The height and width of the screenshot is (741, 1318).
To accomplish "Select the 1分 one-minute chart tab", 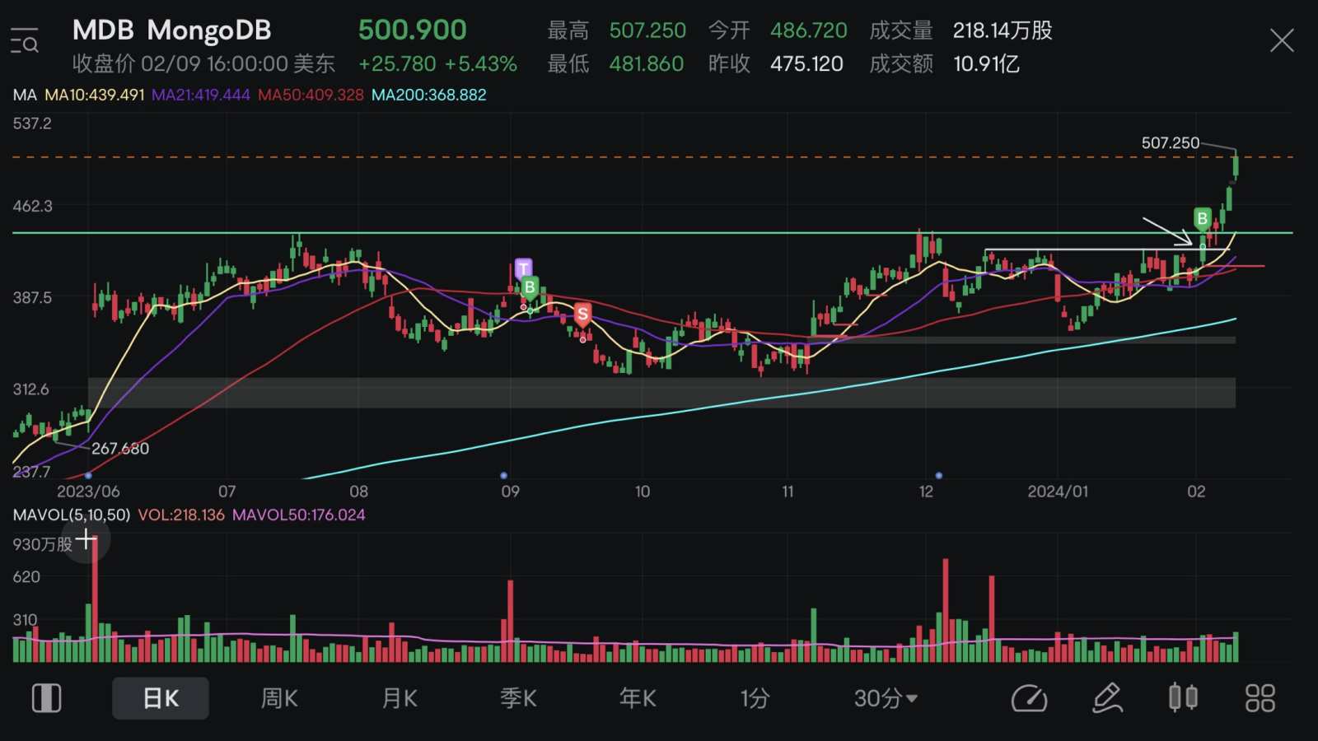I will coord(755,698).
